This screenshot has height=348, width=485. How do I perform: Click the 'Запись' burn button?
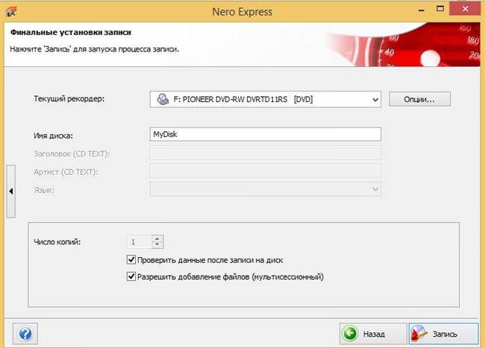[x=443, y=334]
